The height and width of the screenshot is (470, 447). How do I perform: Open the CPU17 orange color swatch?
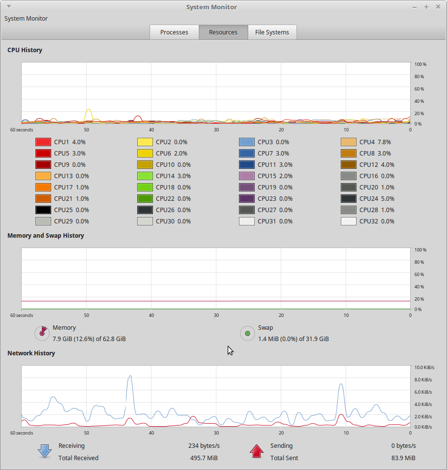(43, 188)
